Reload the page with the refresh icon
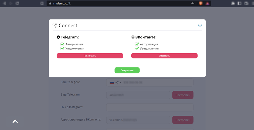 17,3
